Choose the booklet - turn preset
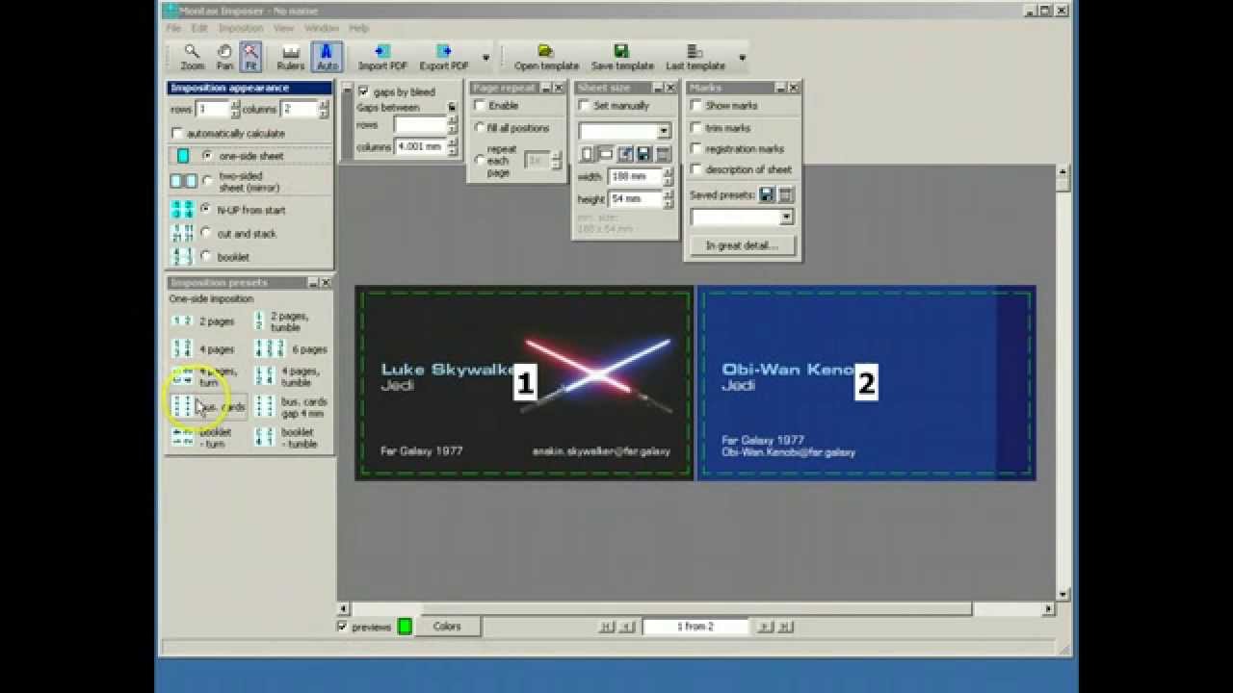This screenshot has width=1233, height=693. click(x=202, y=438)
